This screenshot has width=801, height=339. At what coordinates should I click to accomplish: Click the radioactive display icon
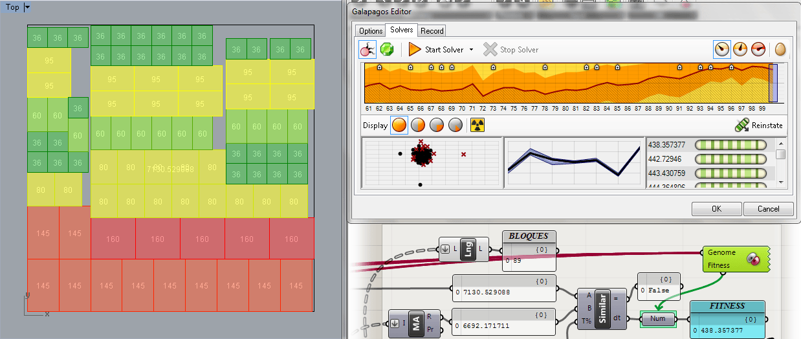click(477, 125)
